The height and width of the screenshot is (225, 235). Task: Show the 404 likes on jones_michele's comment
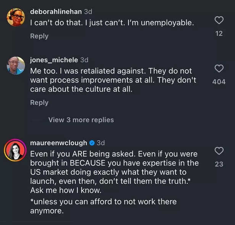tap(219, 82)
